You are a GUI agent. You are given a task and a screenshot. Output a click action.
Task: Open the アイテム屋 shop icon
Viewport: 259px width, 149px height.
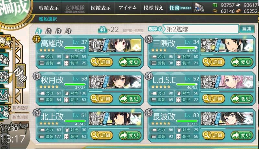coord(199,7)
